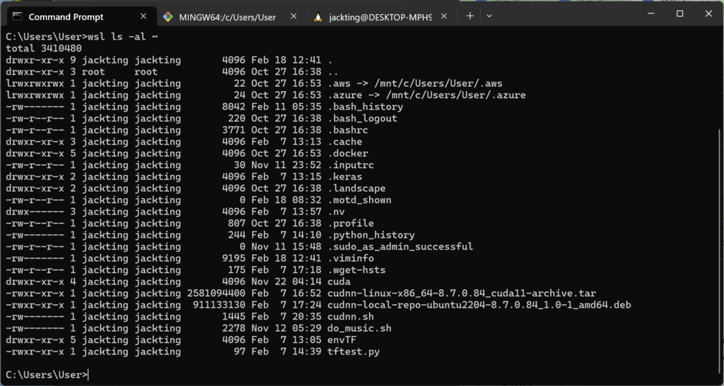Close the terminal window
This screenshot has height=386, width=724.
(708, 14)
